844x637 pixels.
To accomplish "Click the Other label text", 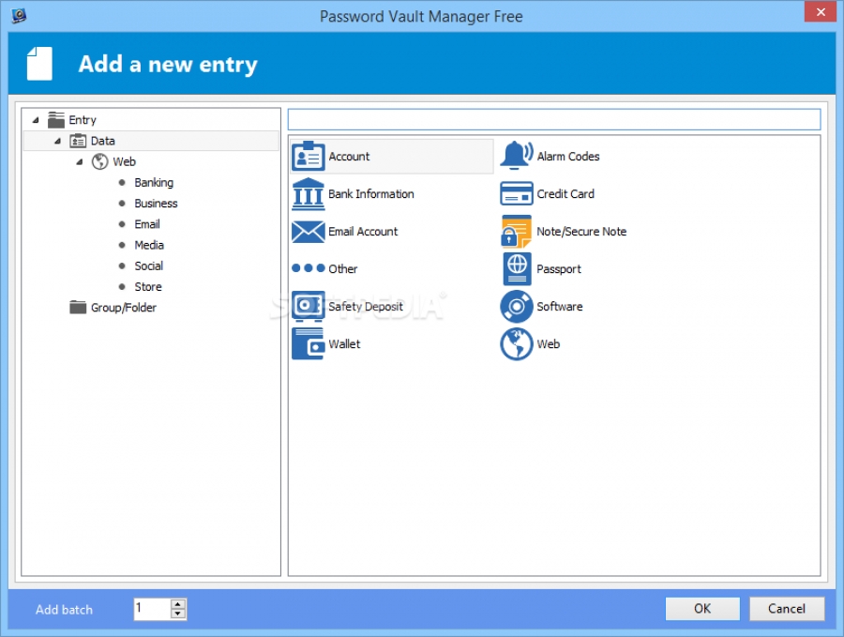I will point(342,268).
